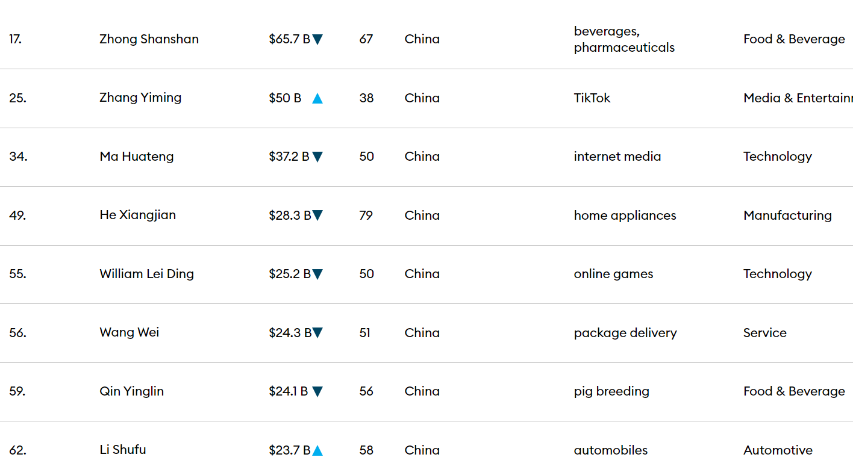Click the up arrow beside Li Shufu's $23.7 B
Screen dimensions: 853x475
[317, 450]
